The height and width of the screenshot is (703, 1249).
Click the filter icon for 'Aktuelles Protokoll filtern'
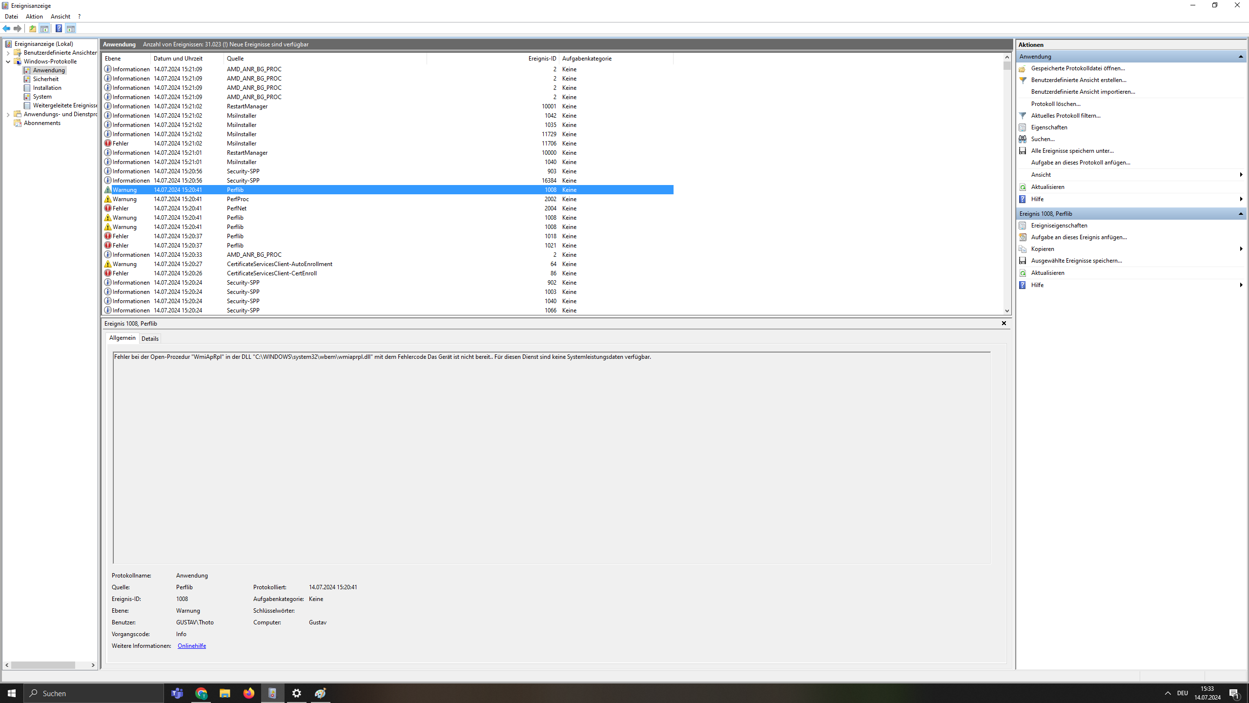[1023, 116]
